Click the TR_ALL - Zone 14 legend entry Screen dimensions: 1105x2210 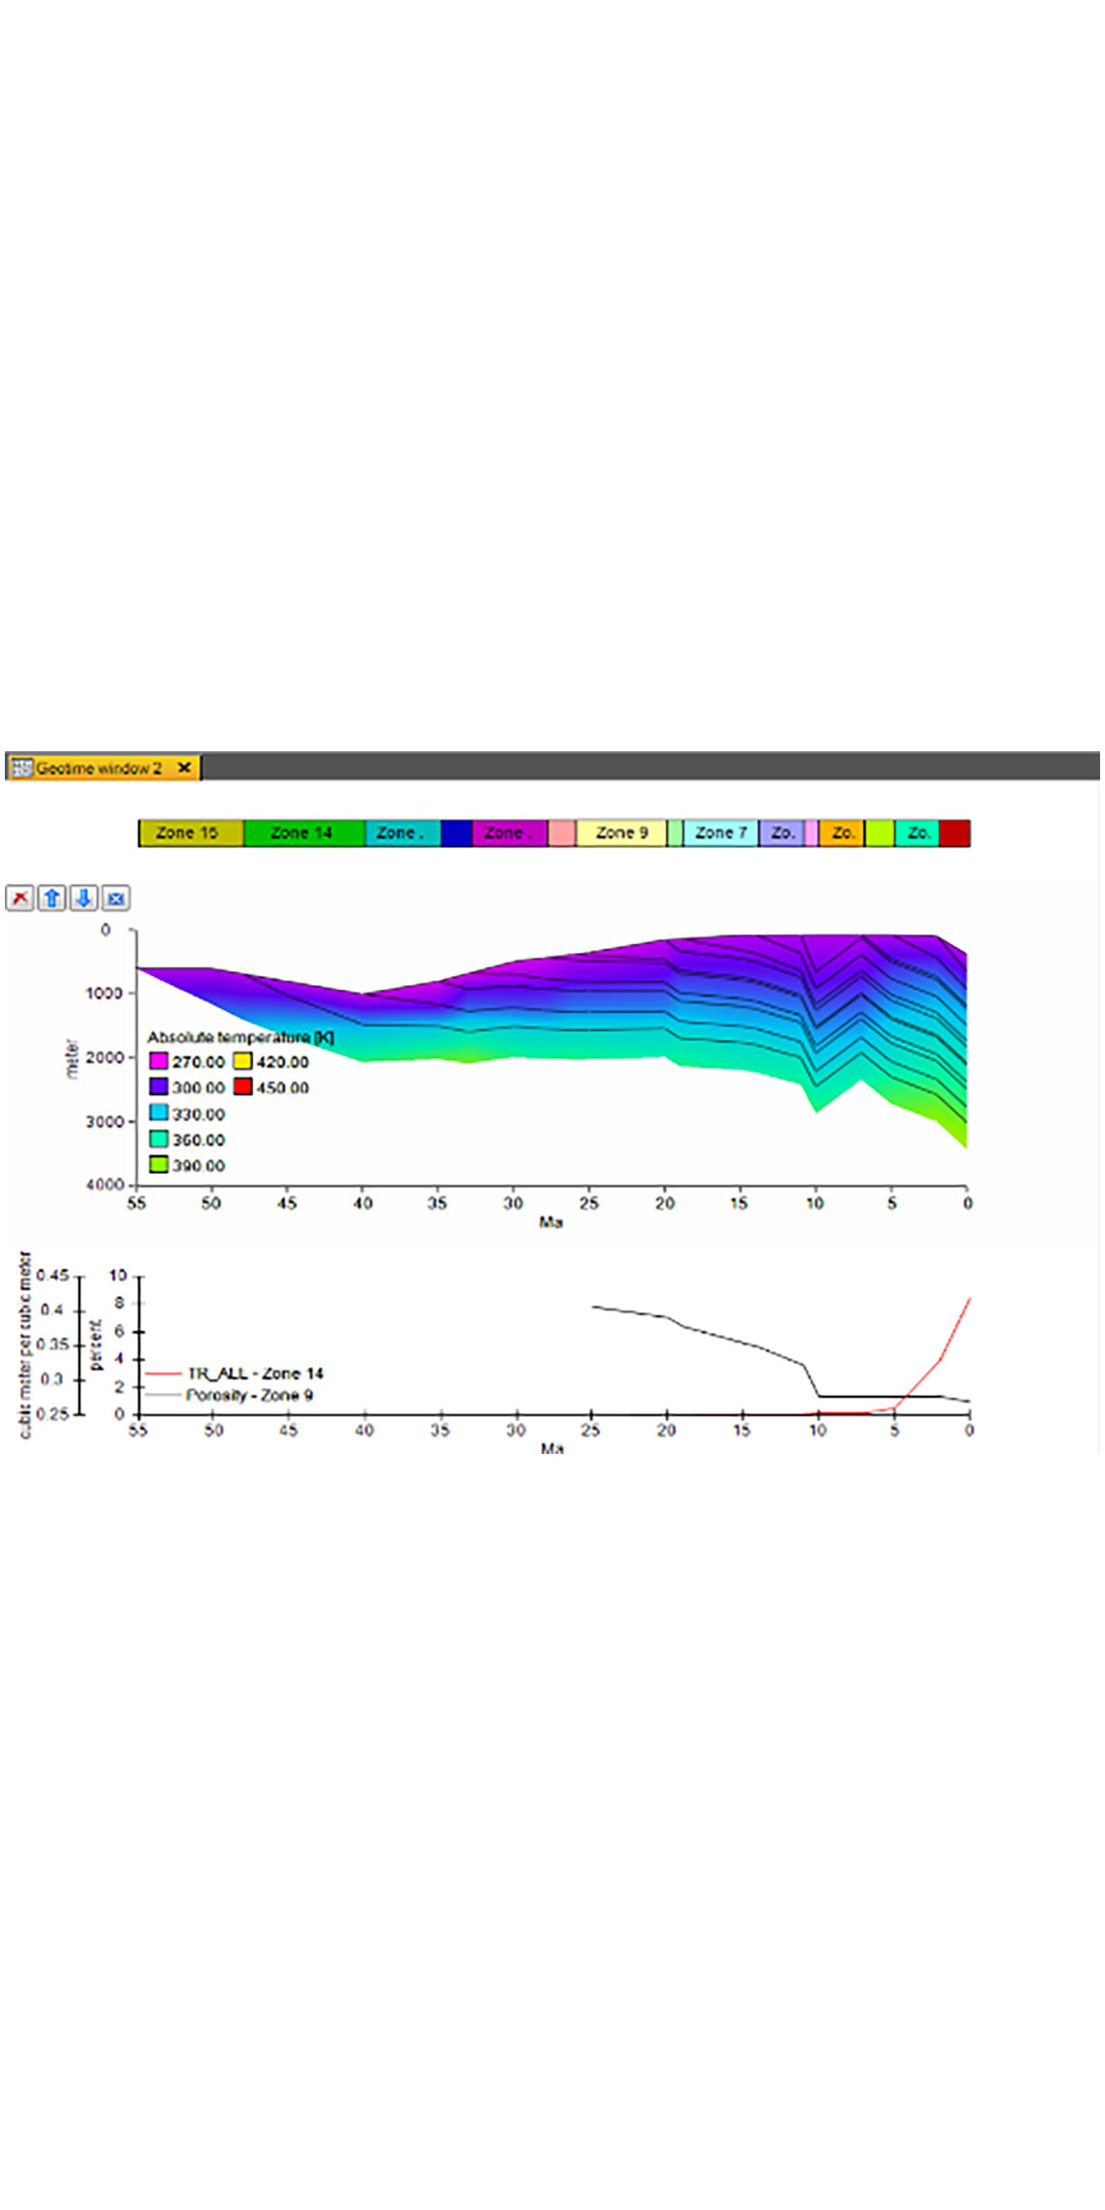[x=255, y=1373]
